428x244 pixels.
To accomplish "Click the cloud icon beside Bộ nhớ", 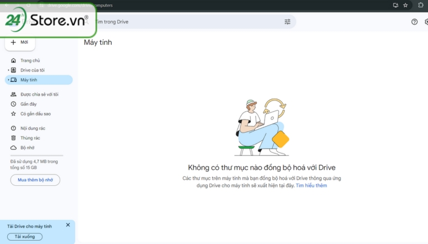I will pyautogui.click(x=13, y=148).
